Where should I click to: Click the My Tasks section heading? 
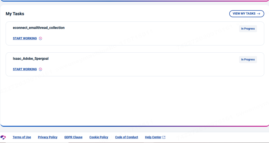click(15, 14)
